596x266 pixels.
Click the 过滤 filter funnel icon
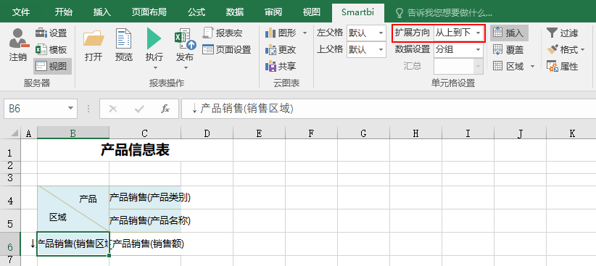pos(552,33)
